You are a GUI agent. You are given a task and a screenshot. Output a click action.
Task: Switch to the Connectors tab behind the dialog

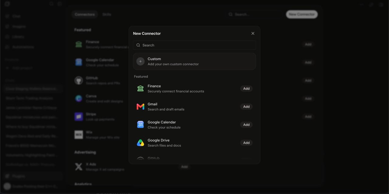click(85, 14)
